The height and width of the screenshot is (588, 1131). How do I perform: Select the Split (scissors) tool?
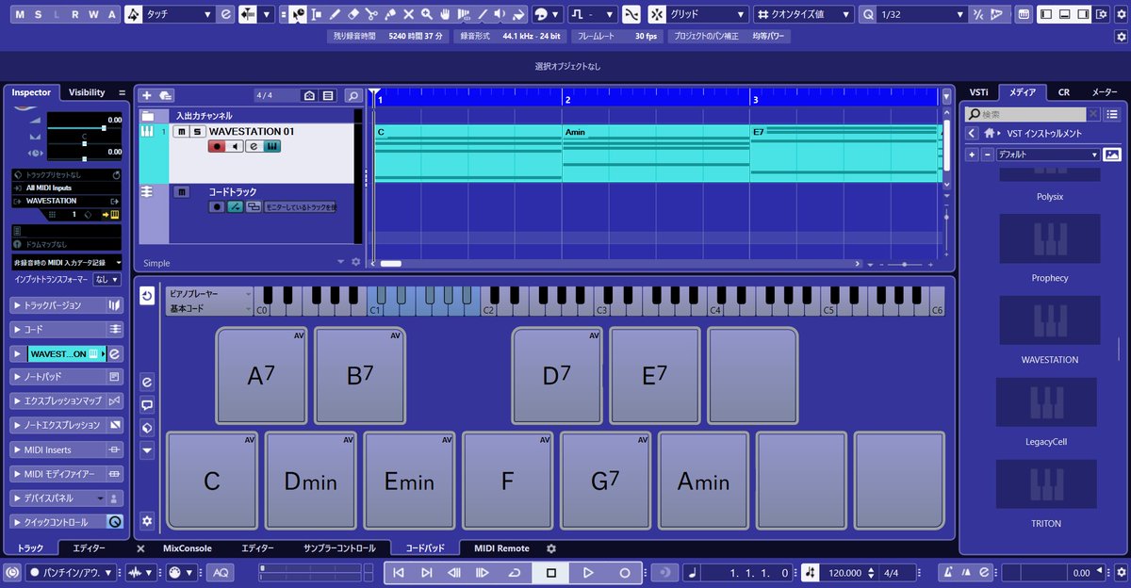[x=371, y=14]
